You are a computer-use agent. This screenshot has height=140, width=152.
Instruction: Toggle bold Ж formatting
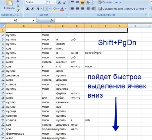click(28, 9)
